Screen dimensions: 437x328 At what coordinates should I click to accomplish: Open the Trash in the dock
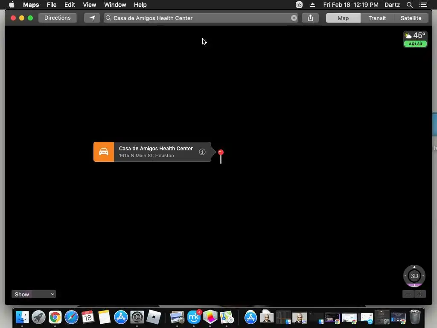pyautogui.click(x=415, y=317)
